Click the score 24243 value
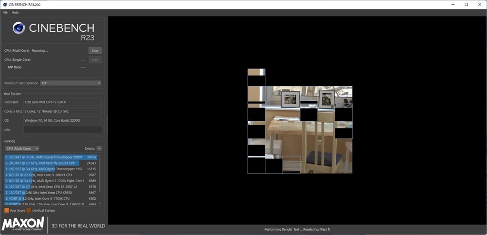 click(x=91, y=163)
